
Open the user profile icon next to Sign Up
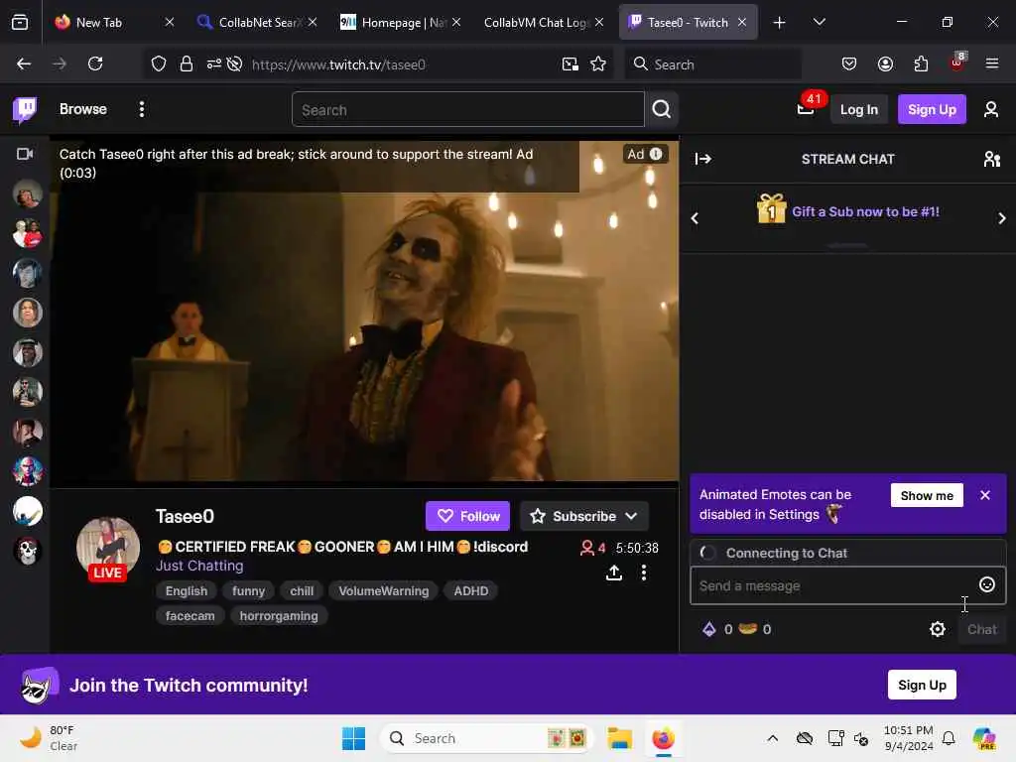[x=991, y=109]
